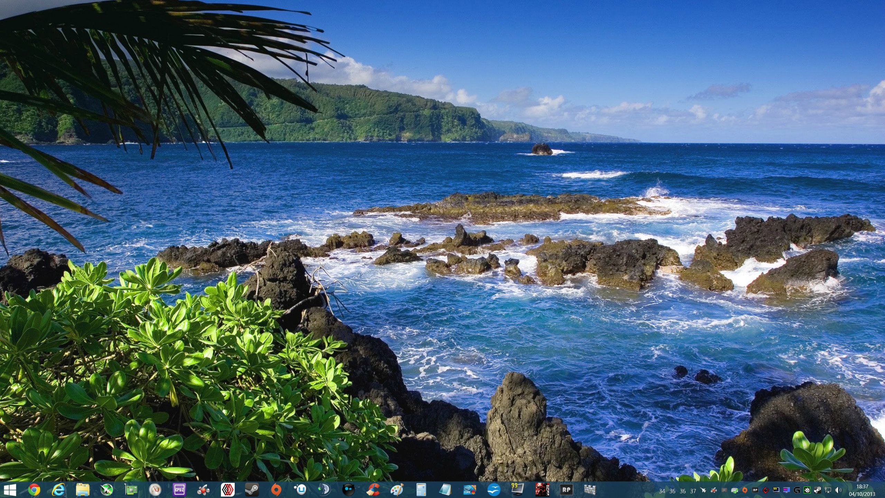Open Windows Firewall brick wall icon
Screen dimensions: 885x498
coord(590,490)
